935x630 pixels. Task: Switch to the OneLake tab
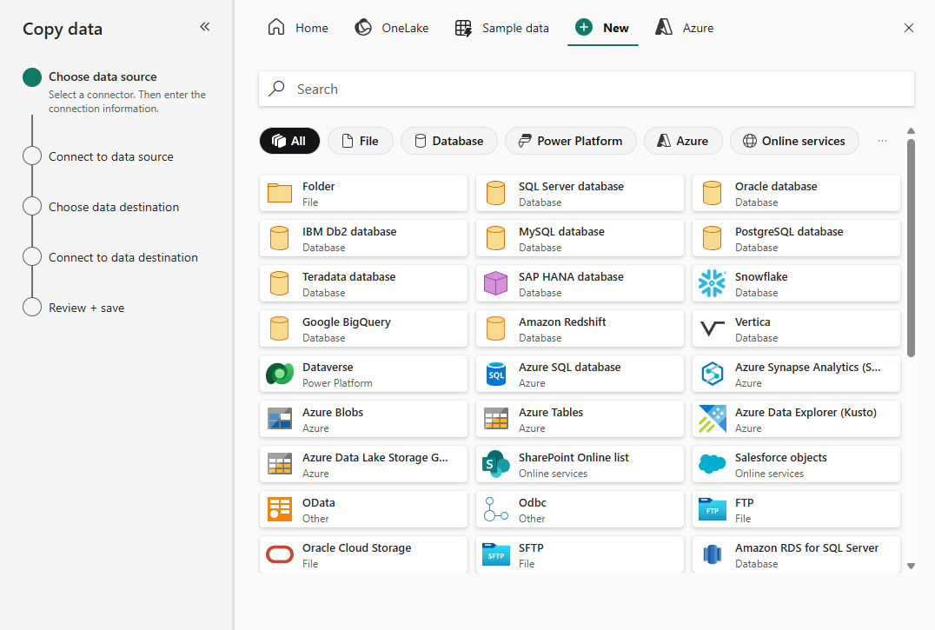[392, 28]
